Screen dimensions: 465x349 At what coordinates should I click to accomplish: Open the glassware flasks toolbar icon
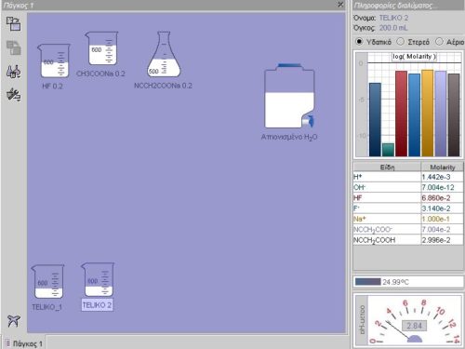click(14, 72)
